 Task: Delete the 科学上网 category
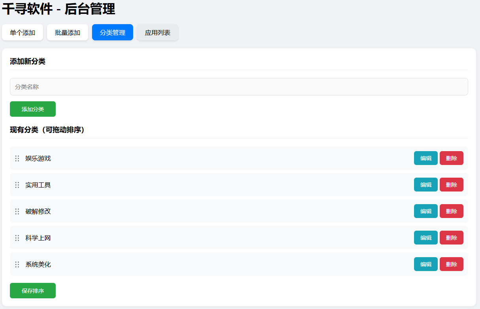pos(451,237)
